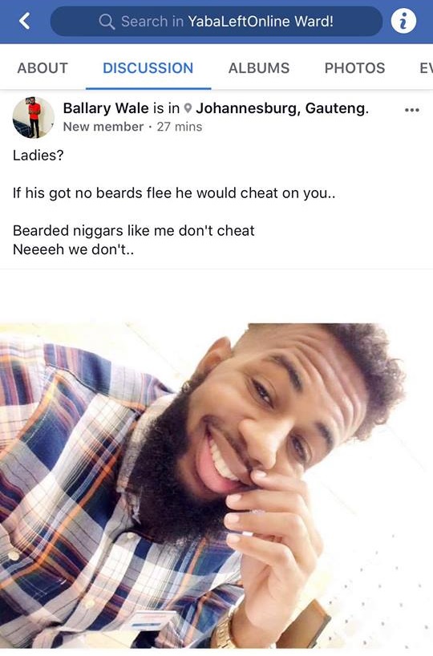Click the Johannesburg, Gauteng location link

[282, 108]
